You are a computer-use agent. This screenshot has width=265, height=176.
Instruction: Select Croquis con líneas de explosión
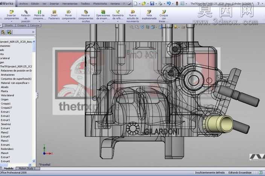pos(164,16)
